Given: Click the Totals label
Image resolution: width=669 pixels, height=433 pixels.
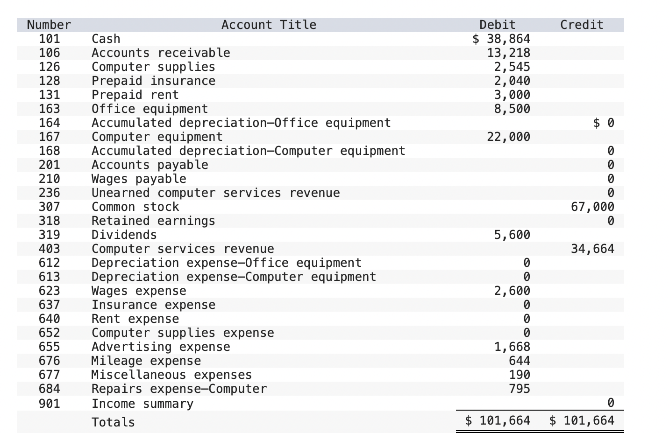Looking at the screenshot, I should pos(113,422).
